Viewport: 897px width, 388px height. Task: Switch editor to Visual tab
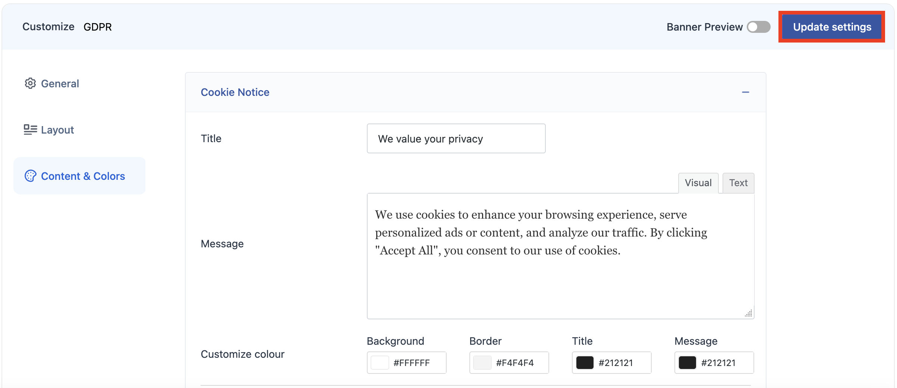[x=698, y=183]
